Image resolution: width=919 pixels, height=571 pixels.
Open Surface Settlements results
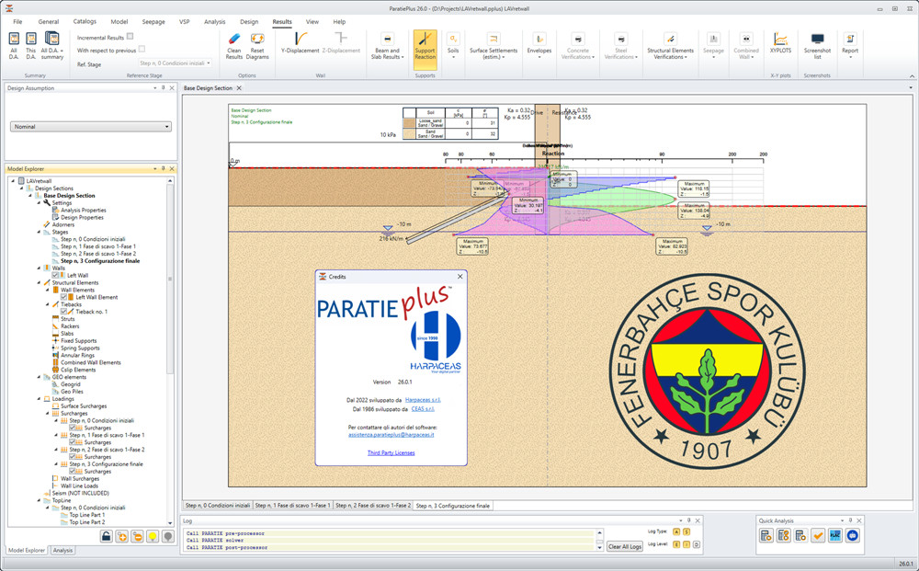494,46
